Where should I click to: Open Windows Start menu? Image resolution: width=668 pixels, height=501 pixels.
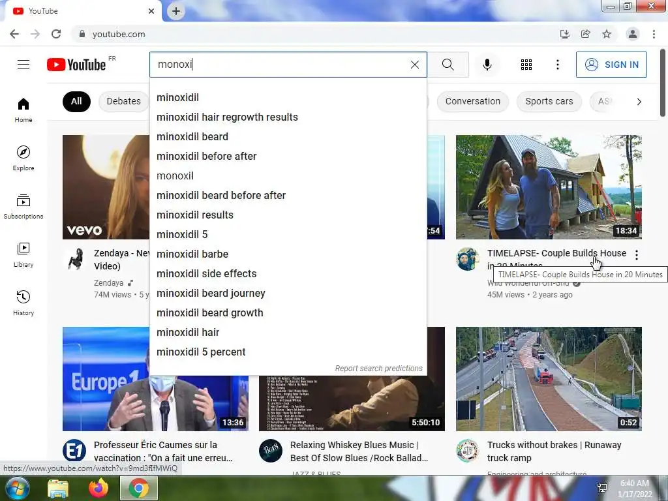click(18, 488)
